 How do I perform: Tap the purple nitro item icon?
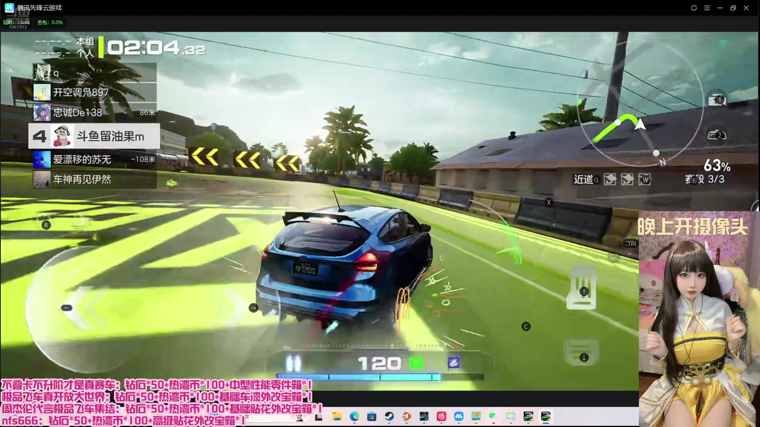[454, 363]
